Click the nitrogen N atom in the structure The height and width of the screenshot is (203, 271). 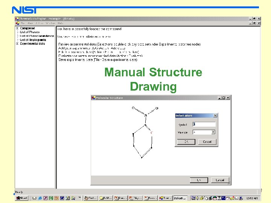point(146,115)
